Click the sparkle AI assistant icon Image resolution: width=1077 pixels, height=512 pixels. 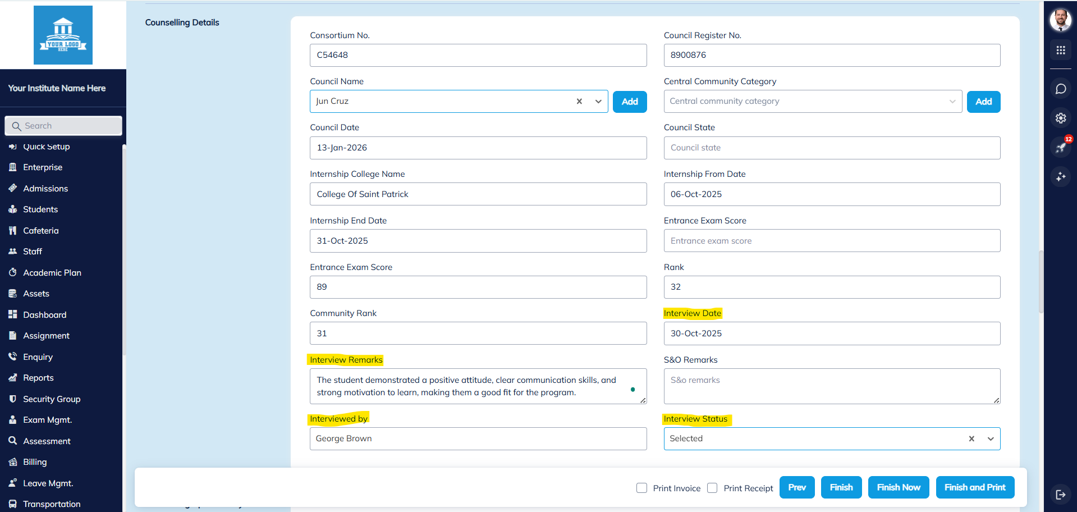pos(1060,177)
